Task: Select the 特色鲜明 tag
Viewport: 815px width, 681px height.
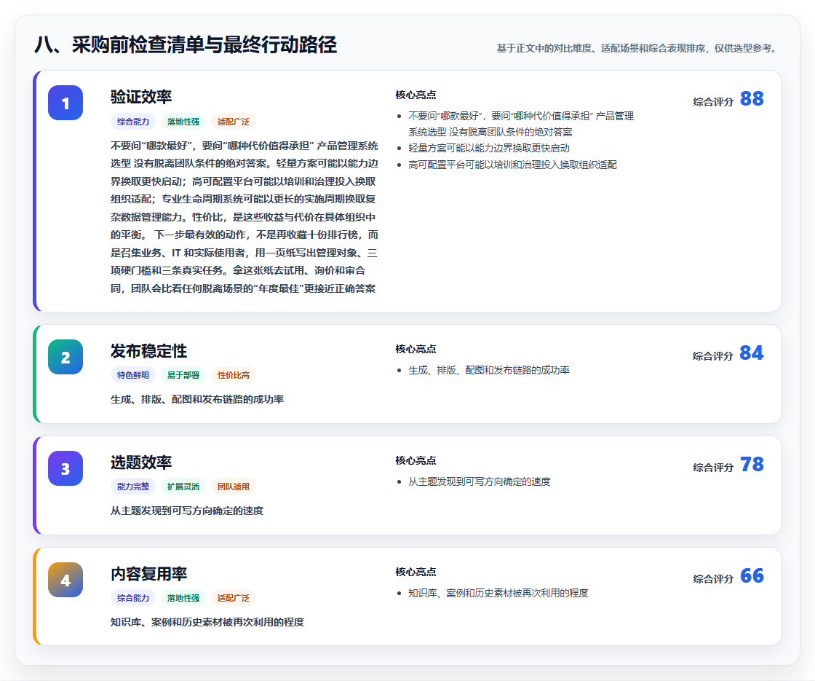Action: tap(133, 375)
